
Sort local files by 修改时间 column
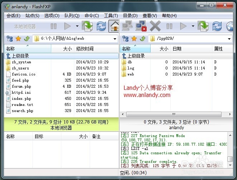pos(96,49)
